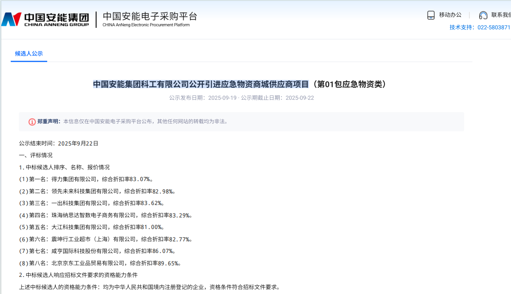
Task: Click fifth-place candidate 大江科技集团 line
Action: click(x=91, y=227)
